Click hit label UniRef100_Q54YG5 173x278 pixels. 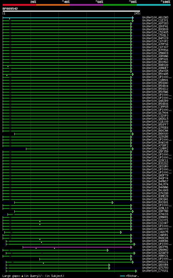click(155, 71)
